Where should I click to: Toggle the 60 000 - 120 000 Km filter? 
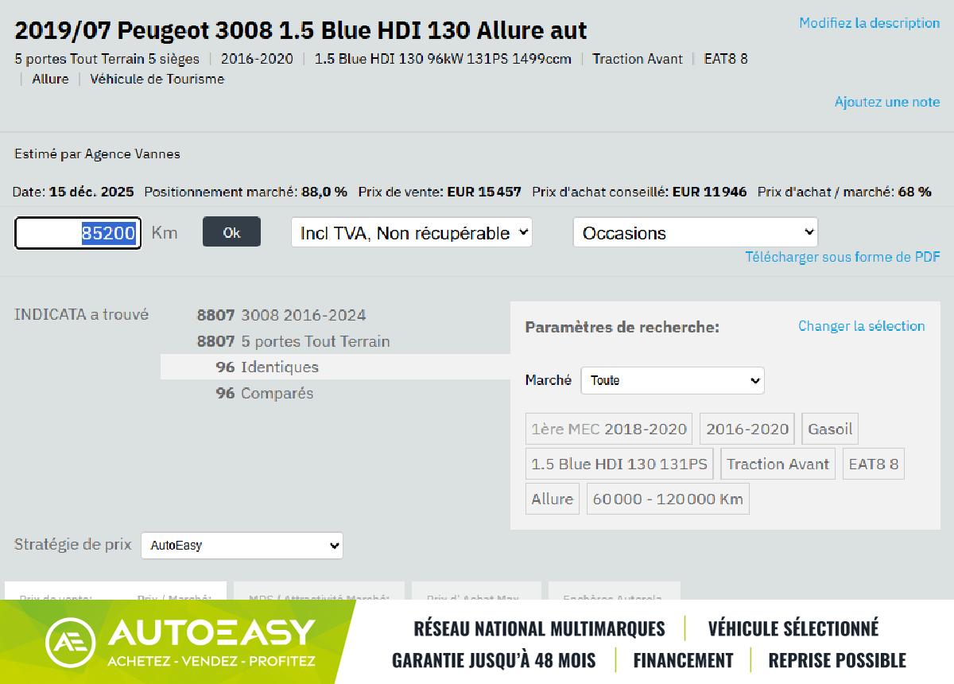pos(667,499)
